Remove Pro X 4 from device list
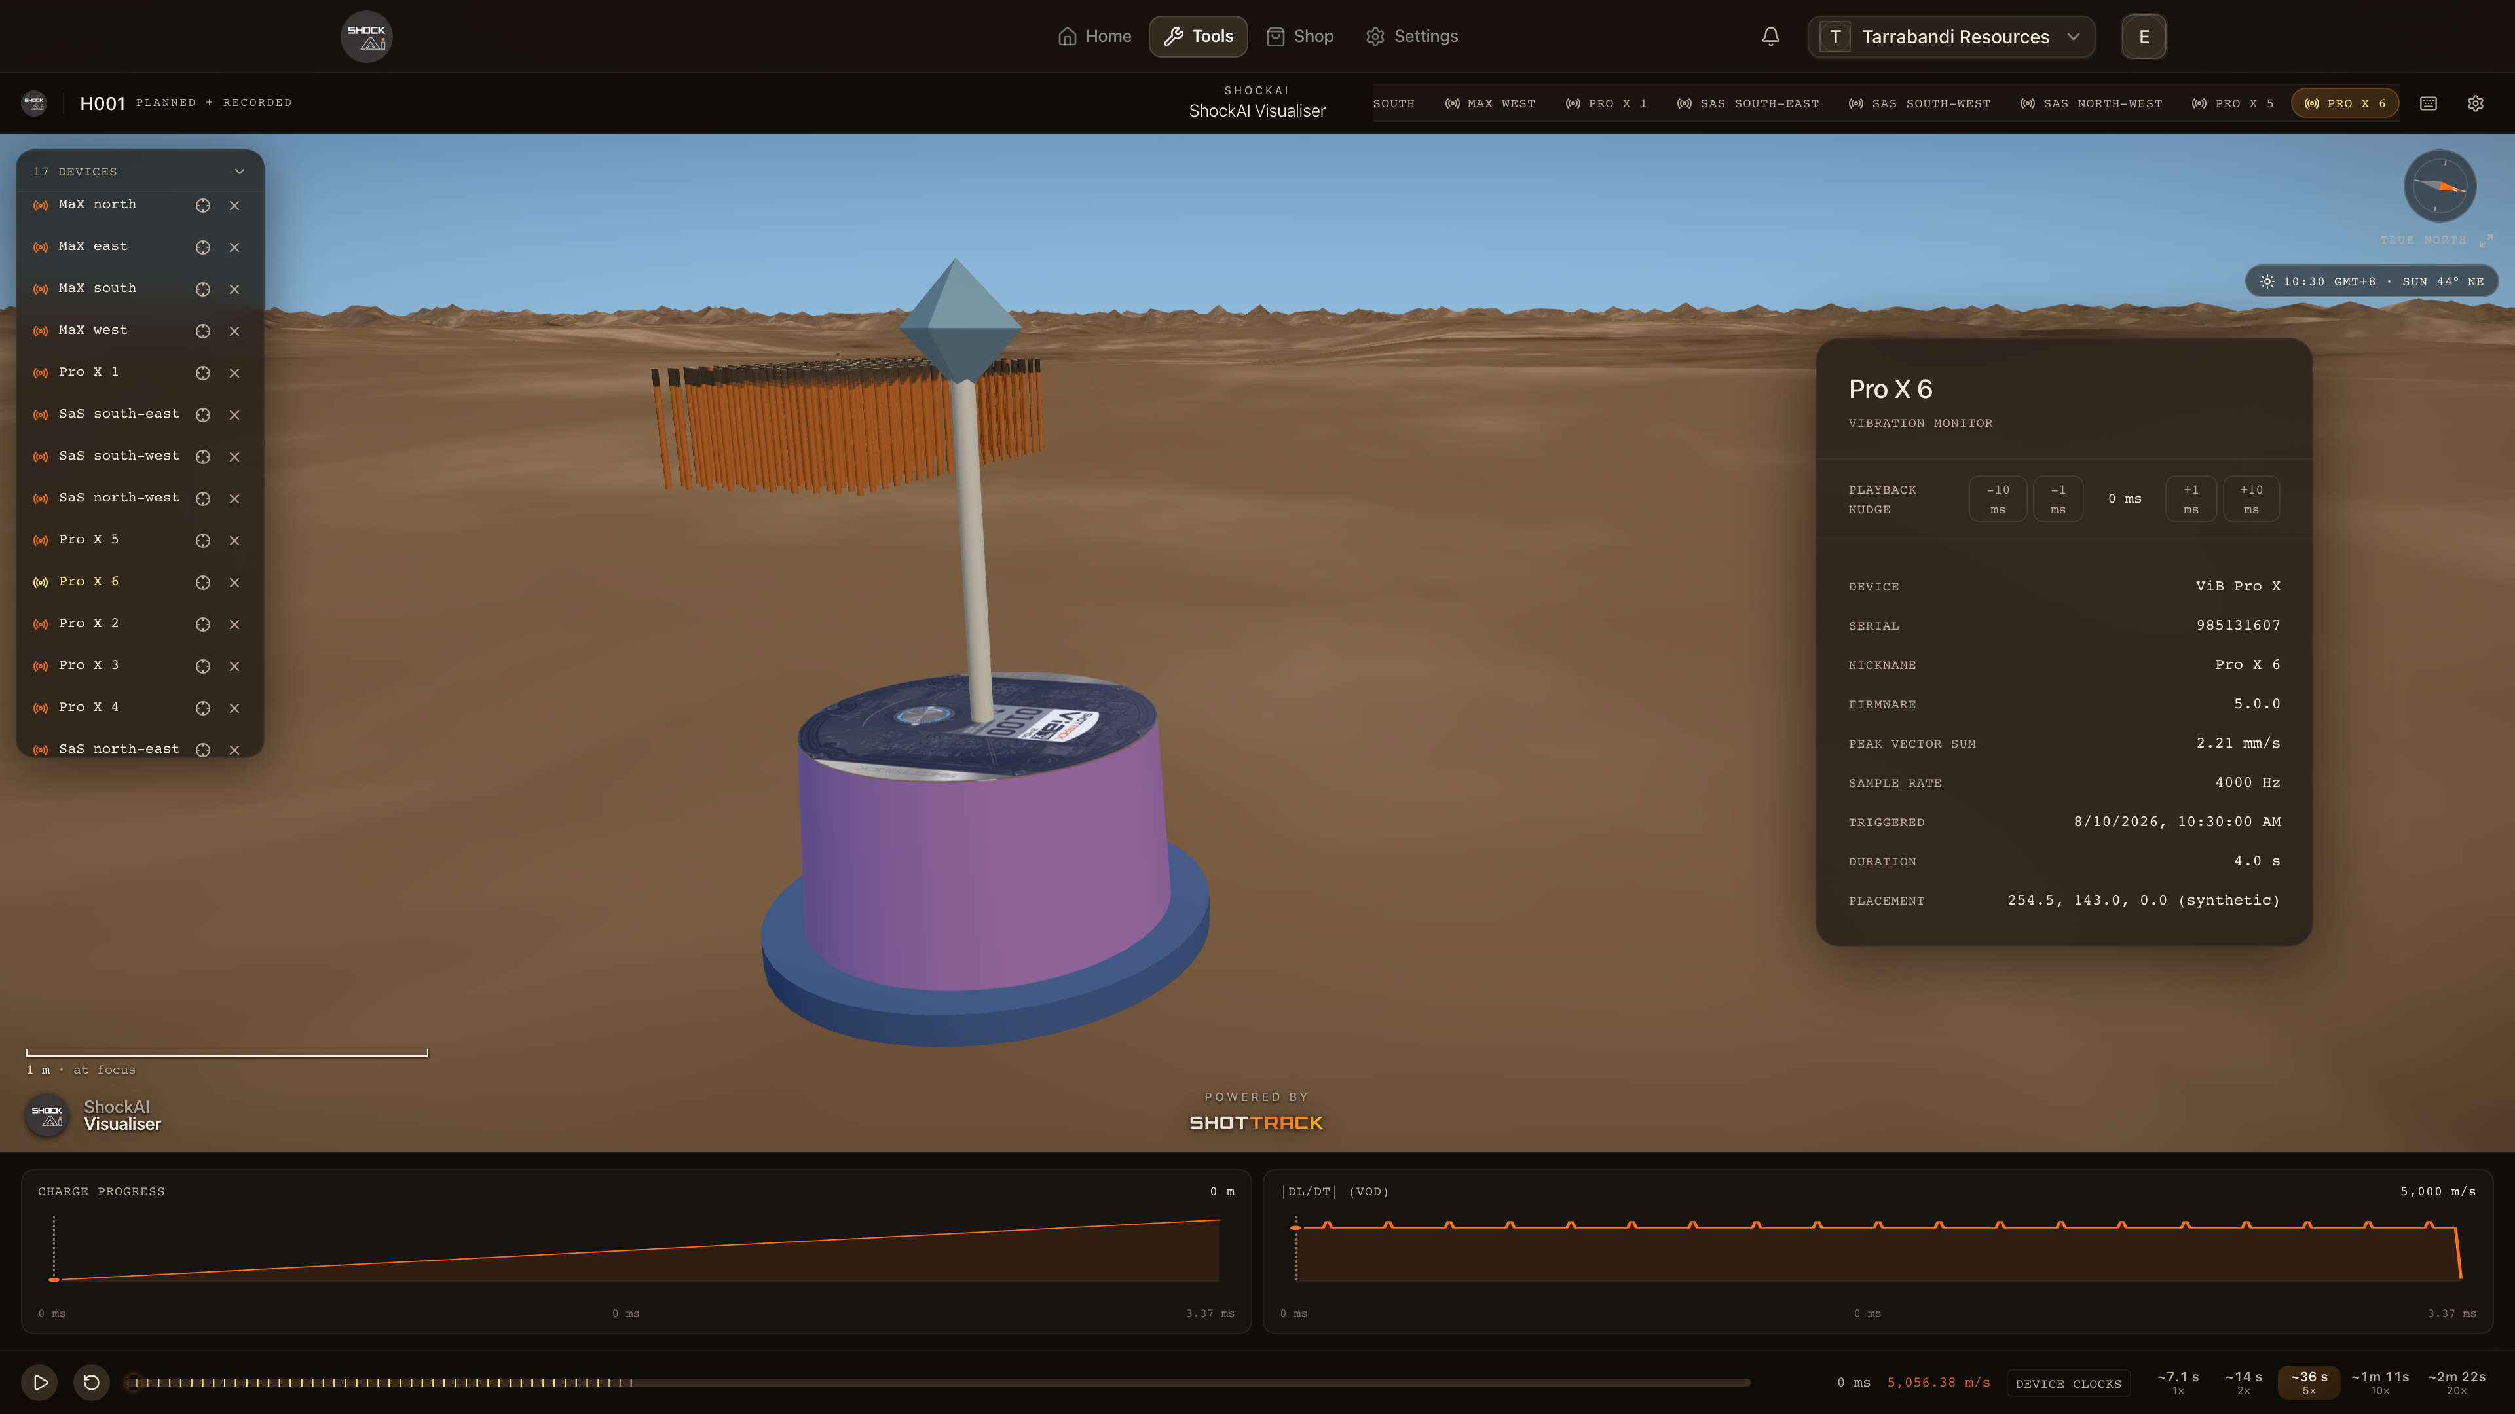 tap(234, 708)
